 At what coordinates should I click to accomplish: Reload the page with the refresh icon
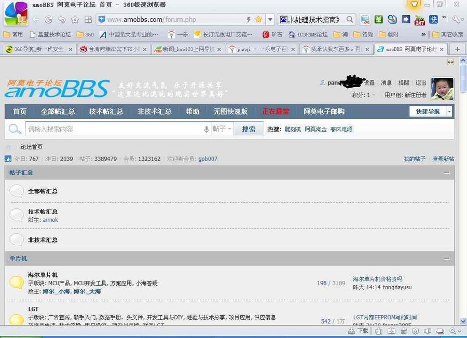coord(49,20)
